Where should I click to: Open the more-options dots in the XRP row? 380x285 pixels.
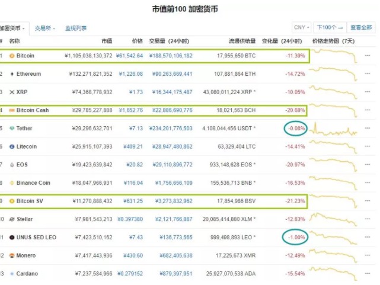click(x=368, y=92)
